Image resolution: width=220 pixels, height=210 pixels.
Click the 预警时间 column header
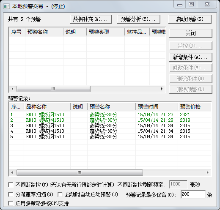click(157, 107)
